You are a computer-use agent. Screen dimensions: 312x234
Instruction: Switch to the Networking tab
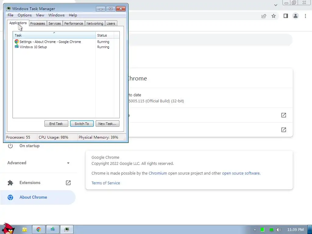95,23
